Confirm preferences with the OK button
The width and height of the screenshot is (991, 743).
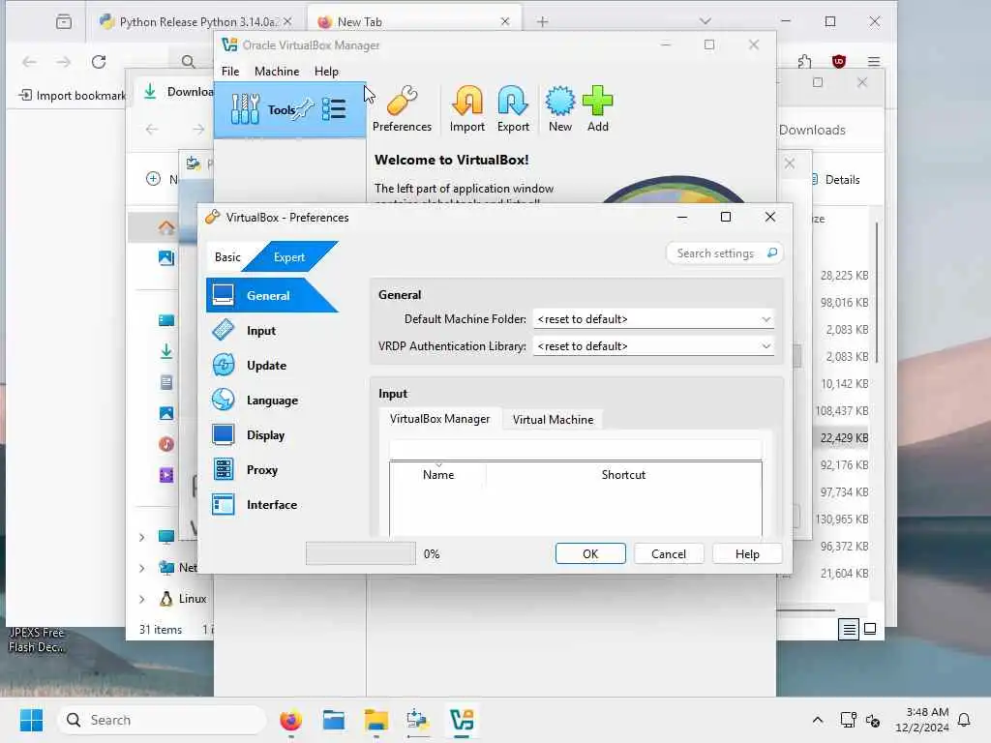point(590,553)
